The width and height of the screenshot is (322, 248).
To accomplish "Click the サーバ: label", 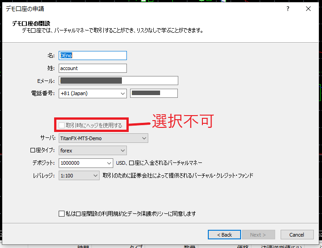I will (48, 138).
